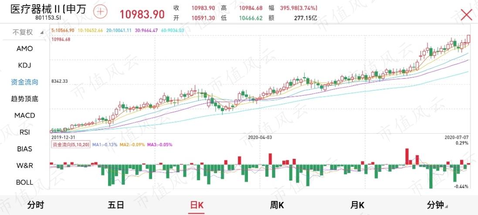Click the 395.98(3.74%) change value
The height and width of the screenshot is (215, 478).
click(299, 8)
